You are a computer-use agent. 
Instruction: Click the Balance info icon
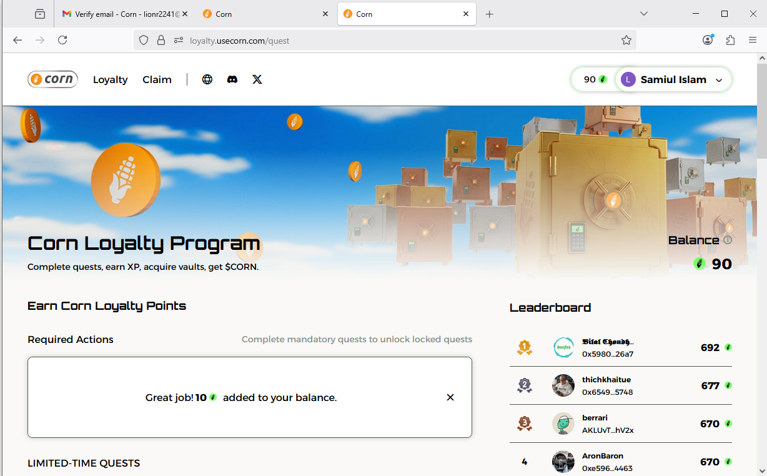click(x=728, y=240)
